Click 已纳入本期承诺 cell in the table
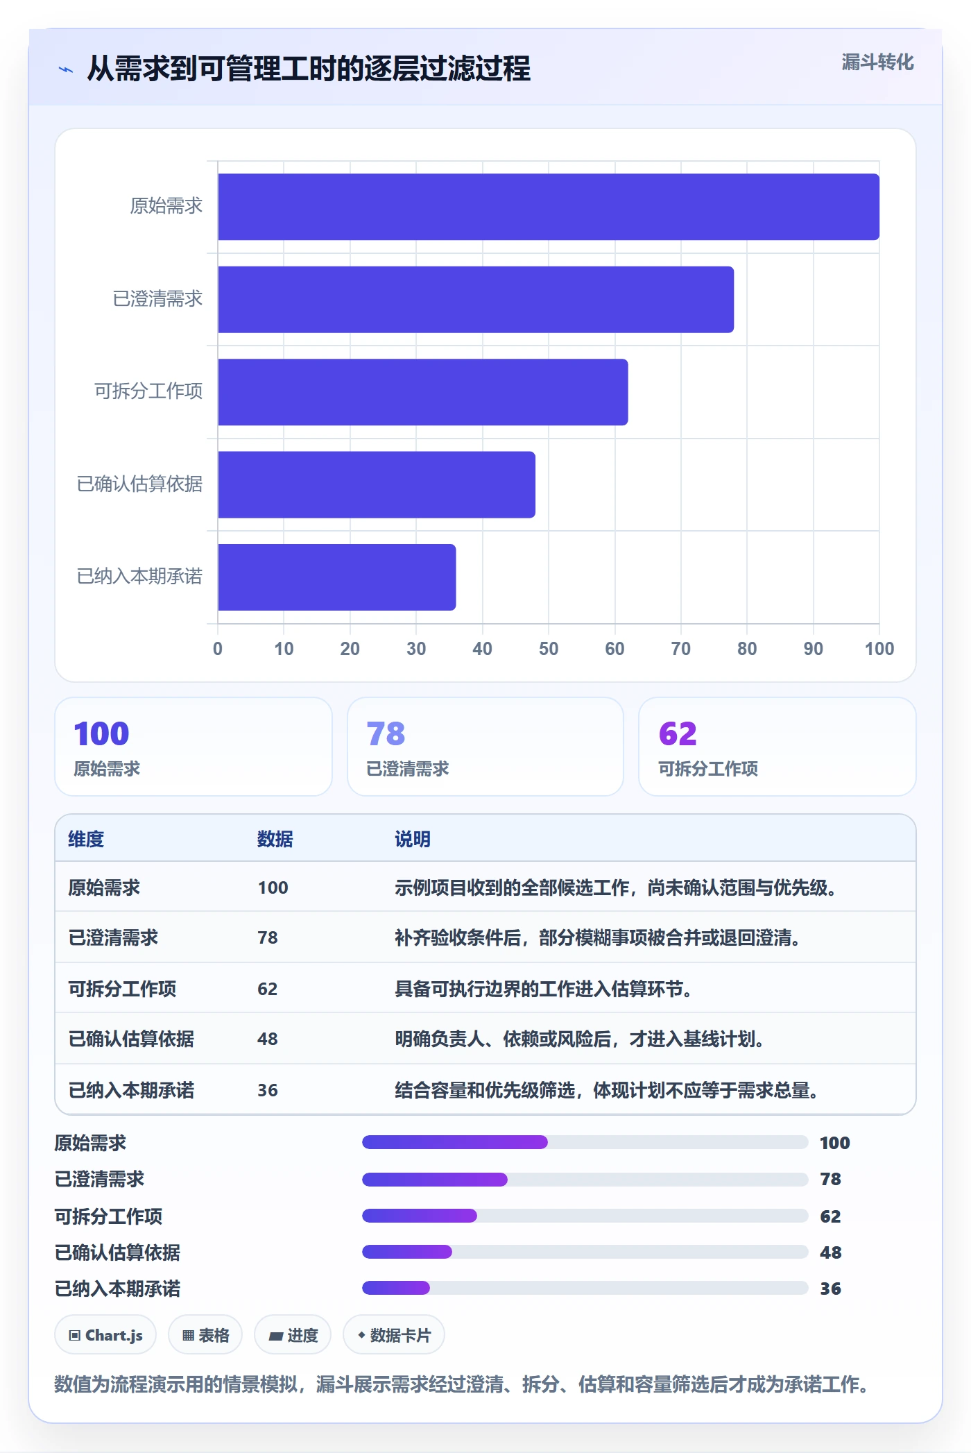971x1453 pixels. 131,1090
